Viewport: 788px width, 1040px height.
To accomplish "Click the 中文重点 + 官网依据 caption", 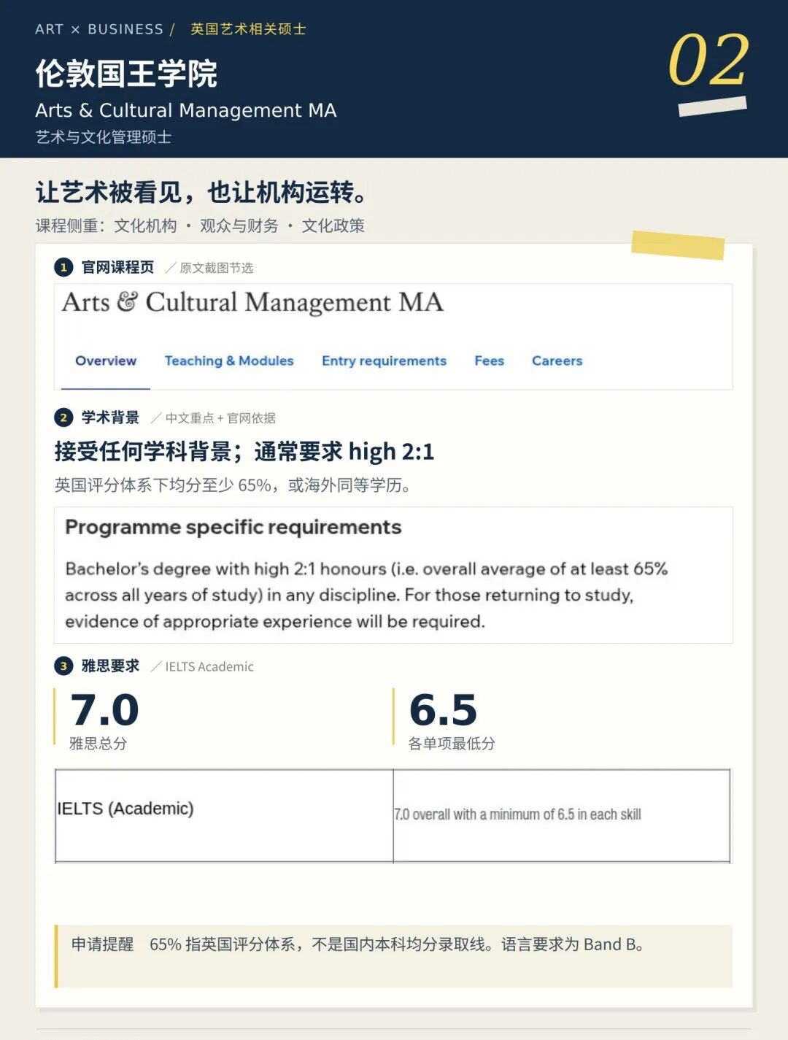I will click(220, 418).
